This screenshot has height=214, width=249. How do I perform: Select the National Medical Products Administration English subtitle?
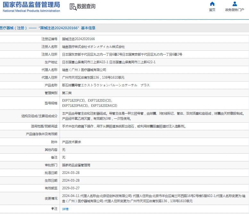tap(31, 11)
